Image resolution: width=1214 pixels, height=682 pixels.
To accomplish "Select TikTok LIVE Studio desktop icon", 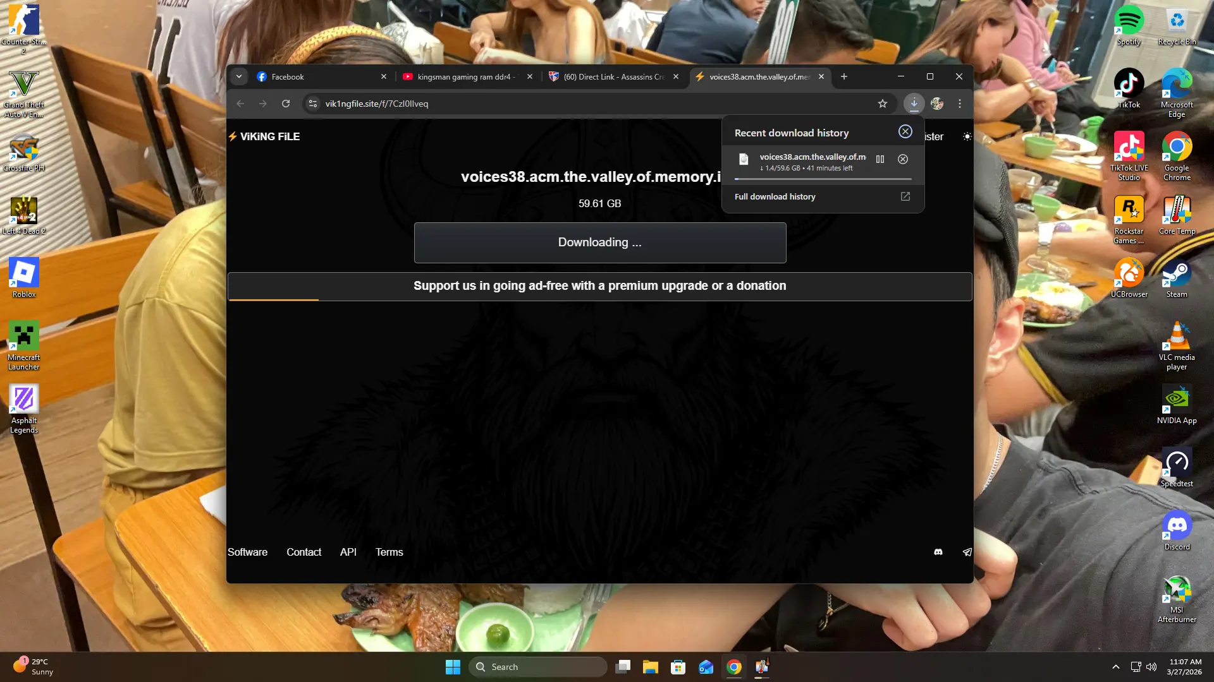I will [1129, 156].
